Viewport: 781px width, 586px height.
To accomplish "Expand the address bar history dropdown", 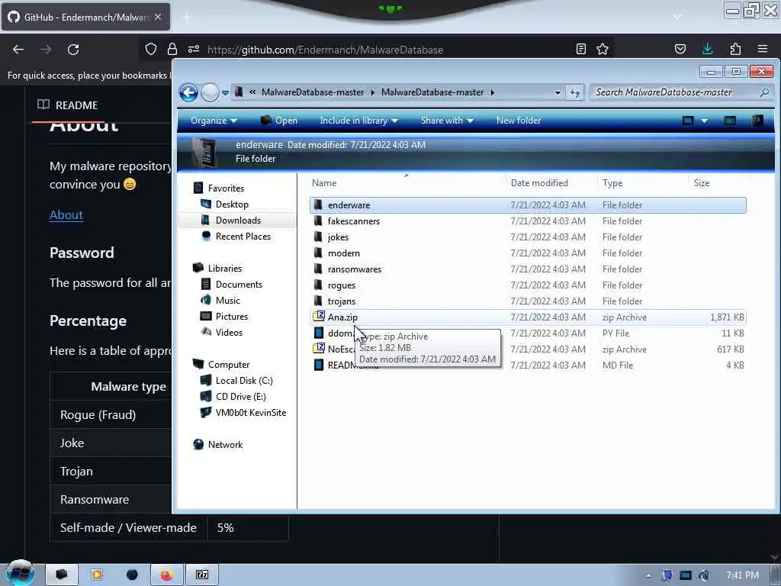I will tap(558, 92).
